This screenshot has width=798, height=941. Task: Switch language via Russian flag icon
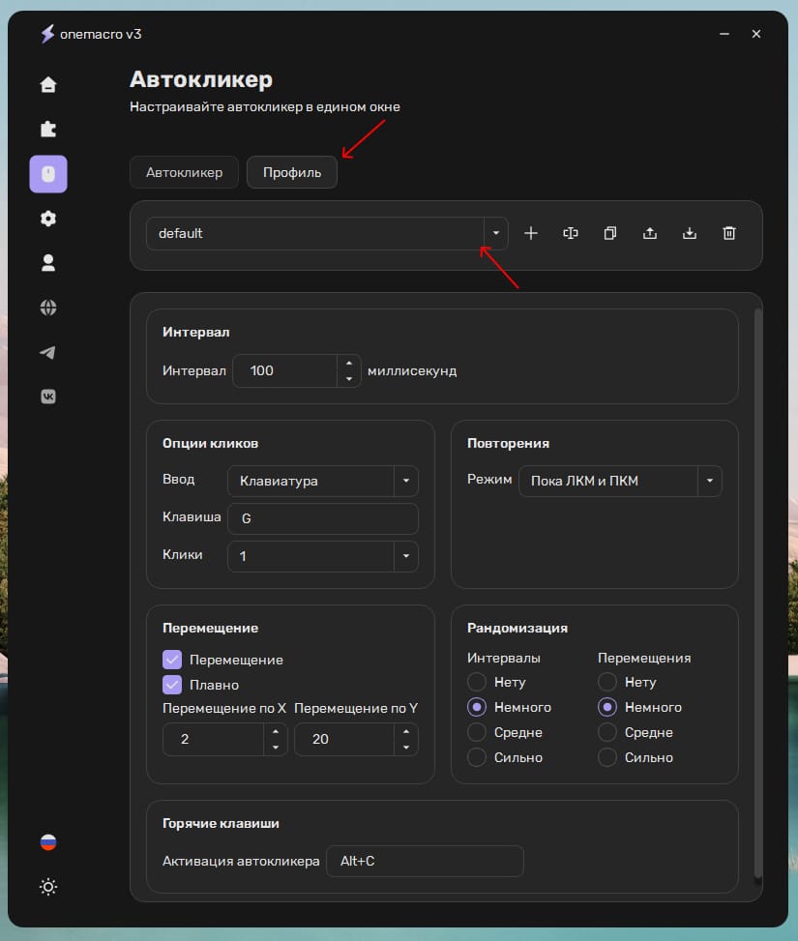[48, 842]
